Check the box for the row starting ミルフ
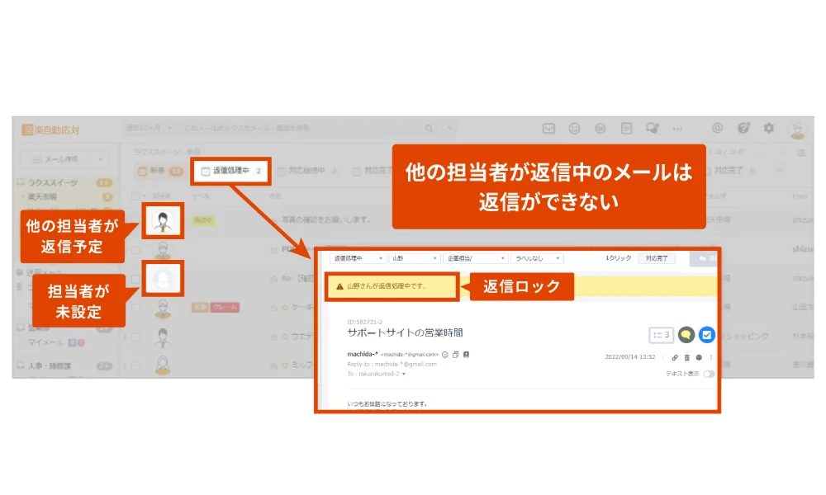This screenshot has width=826, height=495. (x=136, y=365)
